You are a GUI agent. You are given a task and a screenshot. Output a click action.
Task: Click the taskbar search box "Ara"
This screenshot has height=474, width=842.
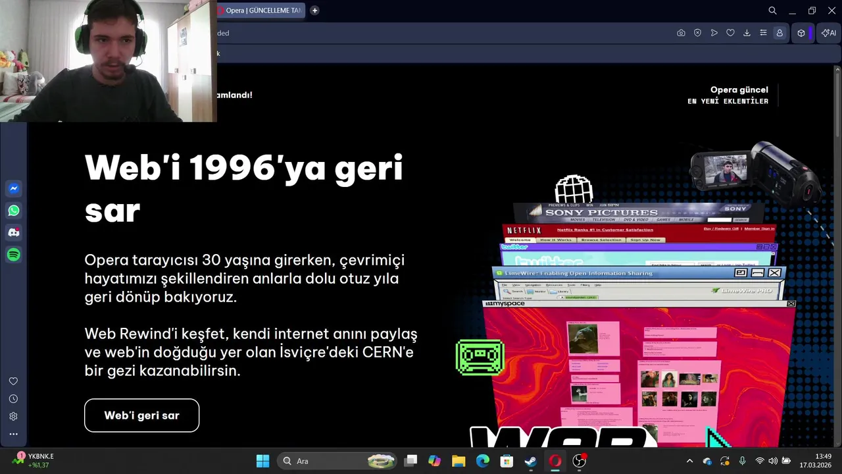337,461
